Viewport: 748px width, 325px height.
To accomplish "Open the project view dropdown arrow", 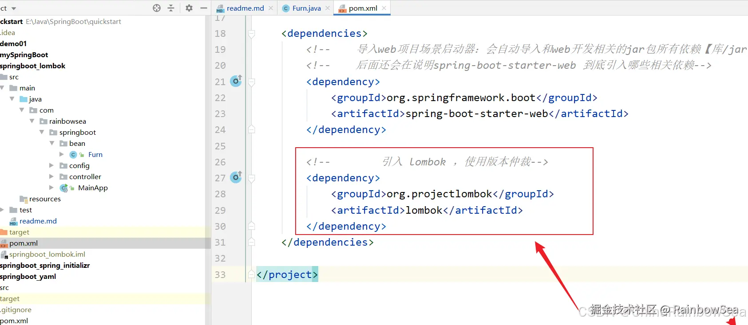I will click(14, 8).
